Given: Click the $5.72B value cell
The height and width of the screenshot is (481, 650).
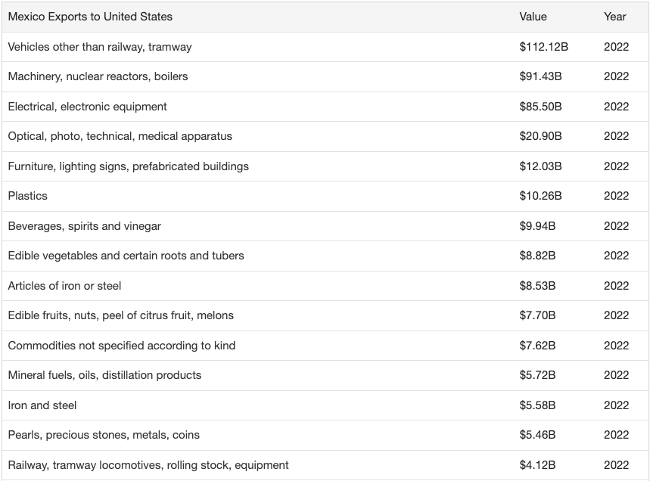Looking at the screenshot, I should pos(537,375).
